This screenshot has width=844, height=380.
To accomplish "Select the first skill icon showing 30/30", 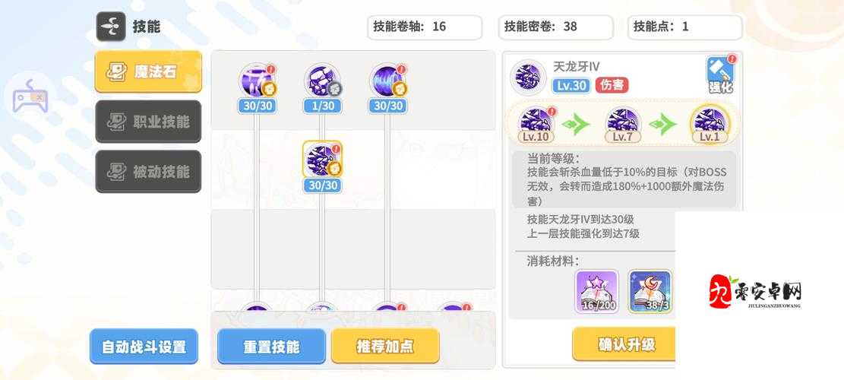I will tap(258, 81).
